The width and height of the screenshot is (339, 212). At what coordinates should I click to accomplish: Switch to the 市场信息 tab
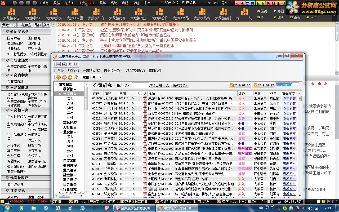25,25
